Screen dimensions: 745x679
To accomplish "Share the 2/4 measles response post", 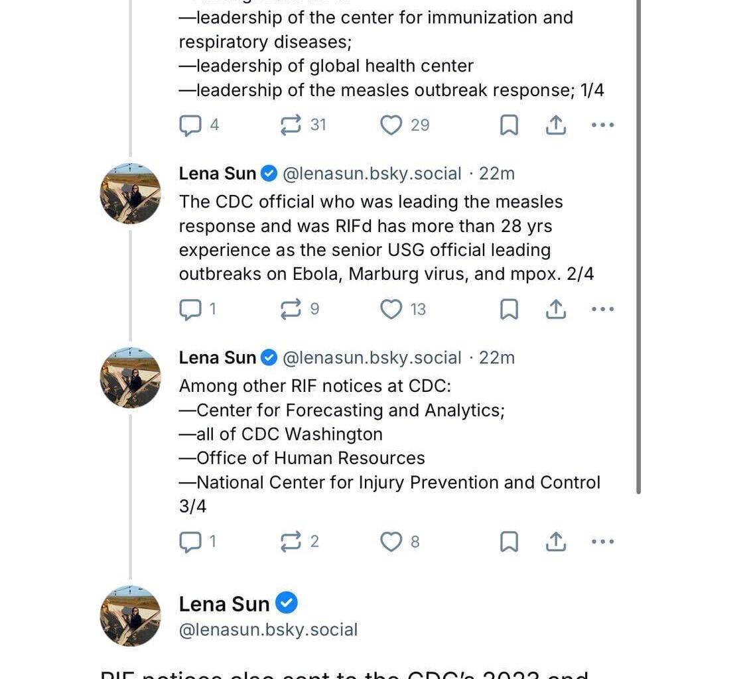I will pyautogui.click(x=555, y=310).
